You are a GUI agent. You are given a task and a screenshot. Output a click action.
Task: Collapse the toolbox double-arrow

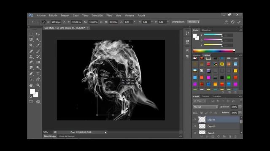[29, 27]
